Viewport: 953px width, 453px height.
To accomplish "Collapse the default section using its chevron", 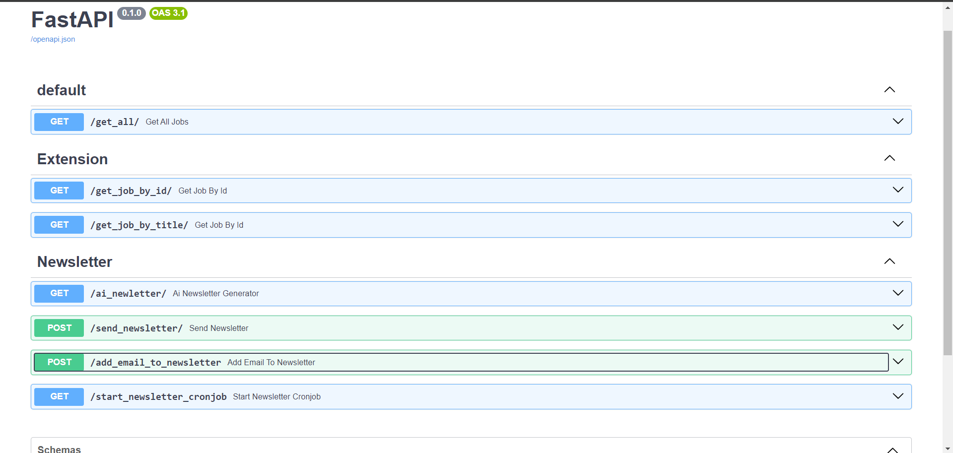I will pos(889,90).
